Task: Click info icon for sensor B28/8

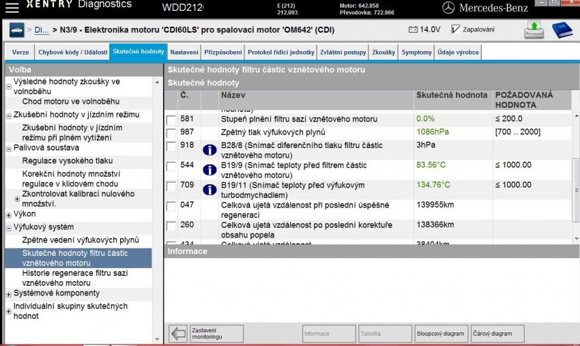Action: [x=209, y=150]
